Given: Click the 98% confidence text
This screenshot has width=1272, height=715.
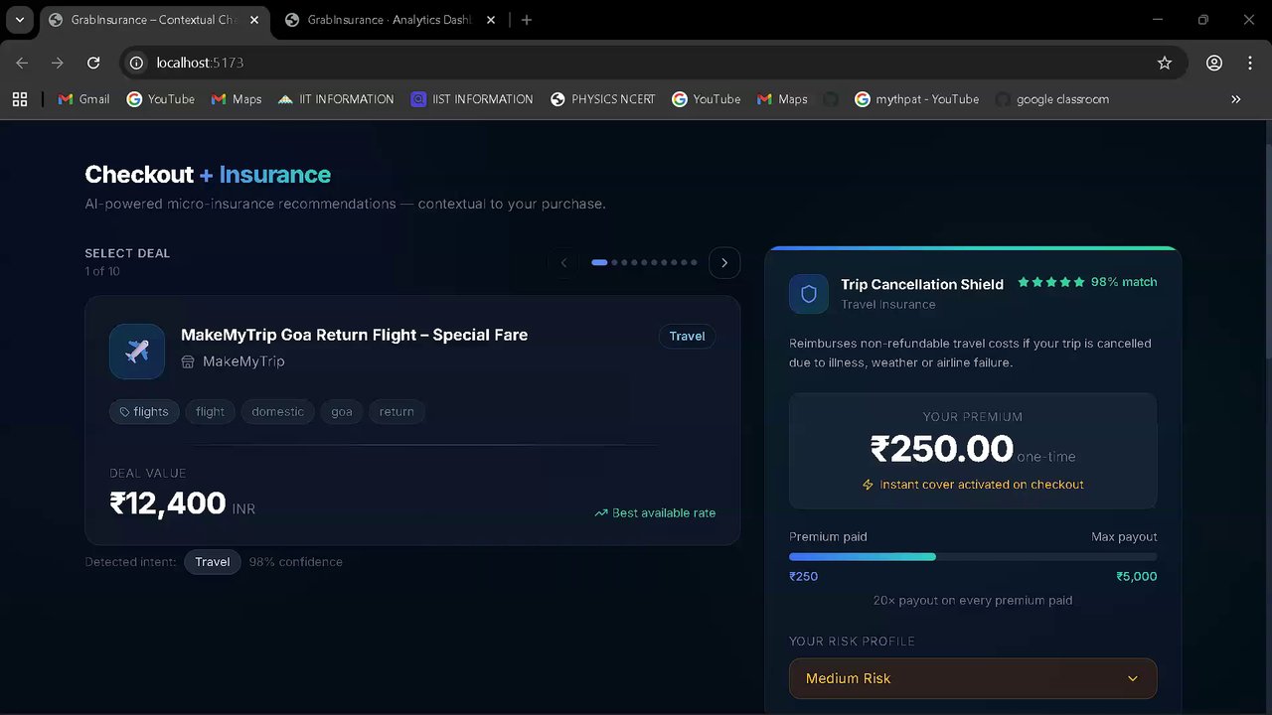Looking at the screenshot, I should (296, 562).
